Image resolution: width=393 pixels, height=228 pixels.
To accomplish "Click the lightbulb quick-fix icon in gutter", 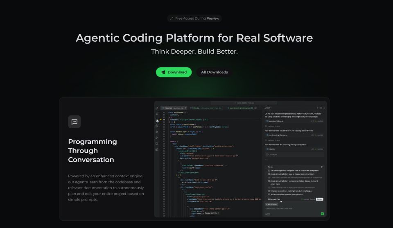I will pyautogui.click(x=161, y=120).
